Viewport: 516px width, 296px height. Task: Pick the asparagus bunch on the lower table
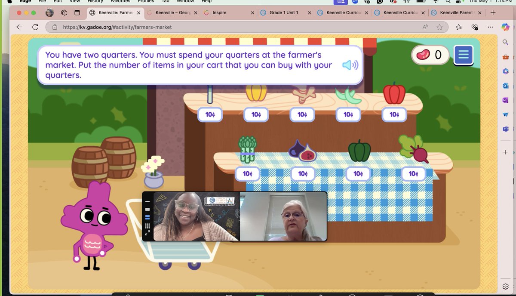click(248, 149)
